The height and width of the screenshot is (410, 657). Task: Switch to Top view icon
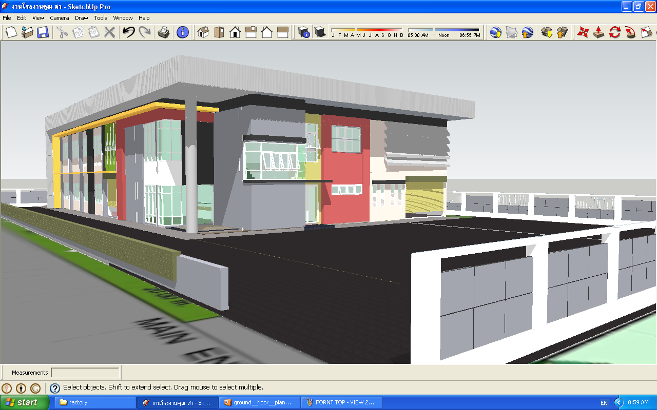(x=219, y=32)
